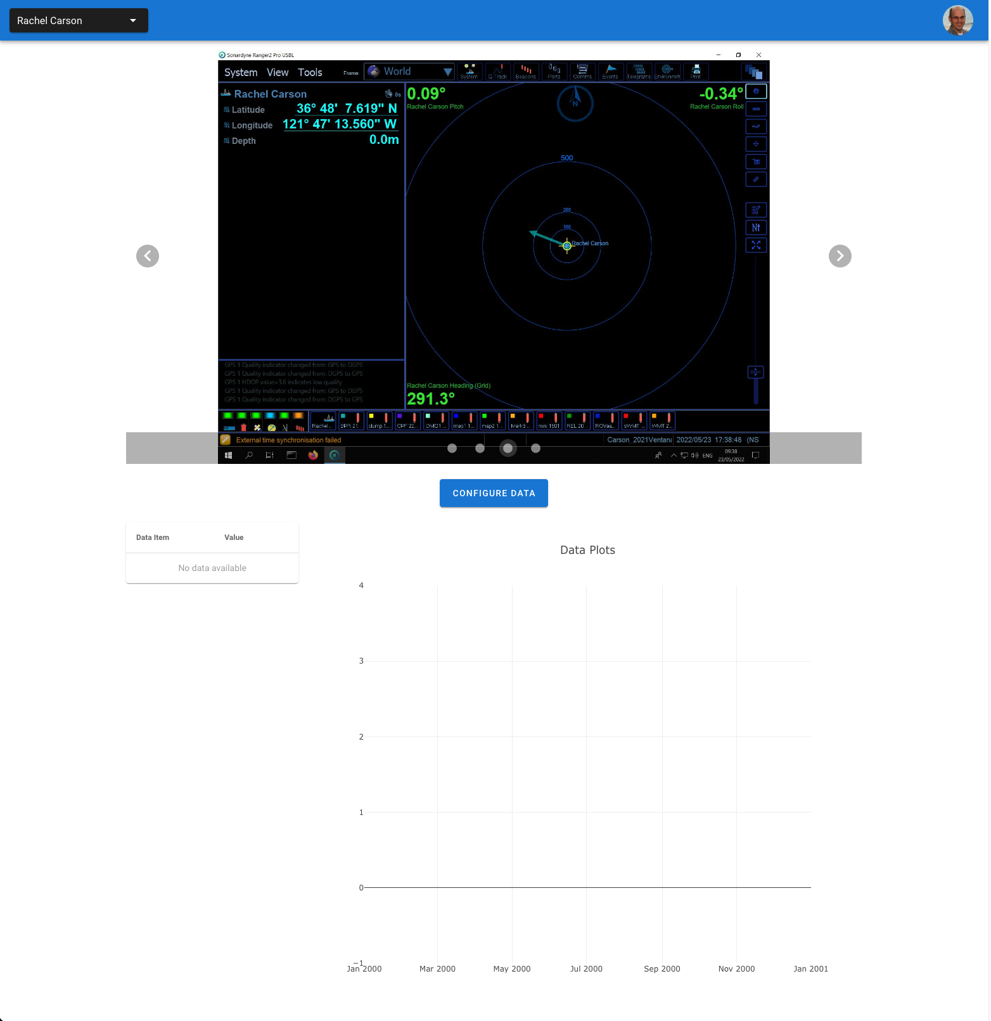
Task: Open the Environment toolbar icon
Action: 667,72
